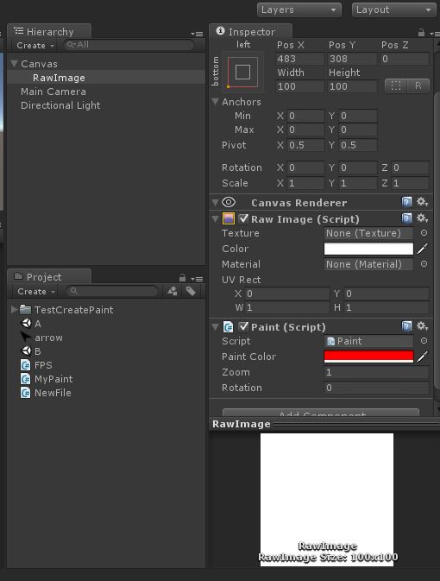440x581 pixels.
Task: Click the RawImage preview thumbnail
Action: tap(327, 500)
